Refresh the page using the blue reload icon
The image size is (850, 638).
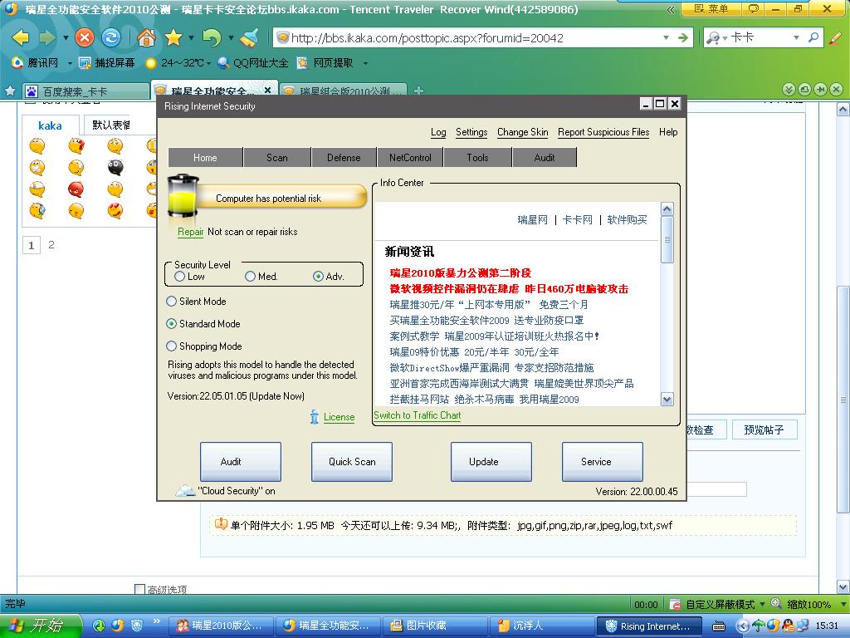[112, 38]
